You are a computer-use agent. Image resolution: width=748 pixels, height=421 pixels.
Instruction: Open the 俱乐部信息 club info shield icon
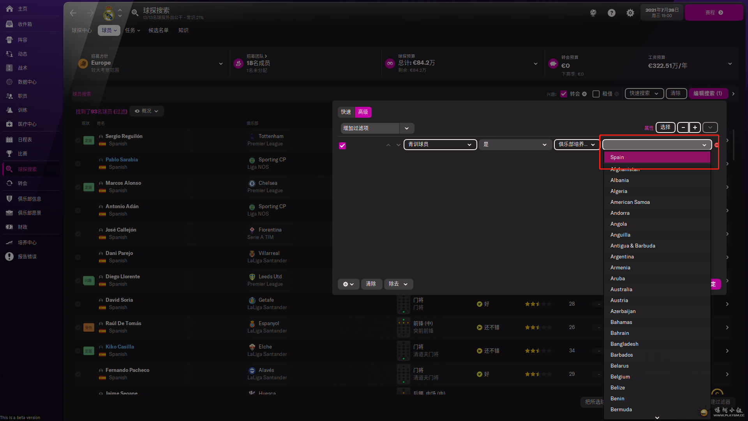(9, 199)
